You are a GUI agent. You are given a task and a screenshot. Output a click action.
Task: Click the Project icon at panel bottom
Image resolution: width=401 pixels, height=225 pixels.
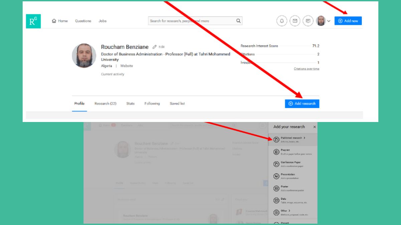point(276,223)
